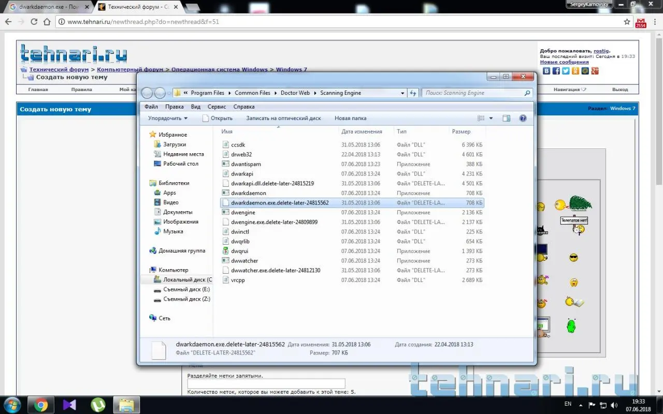Insert the sunglasses smiley in the forum
Image resolution: width=663 pixels, height=414 pixels.
pyautogui.click(x=573, y=258)
